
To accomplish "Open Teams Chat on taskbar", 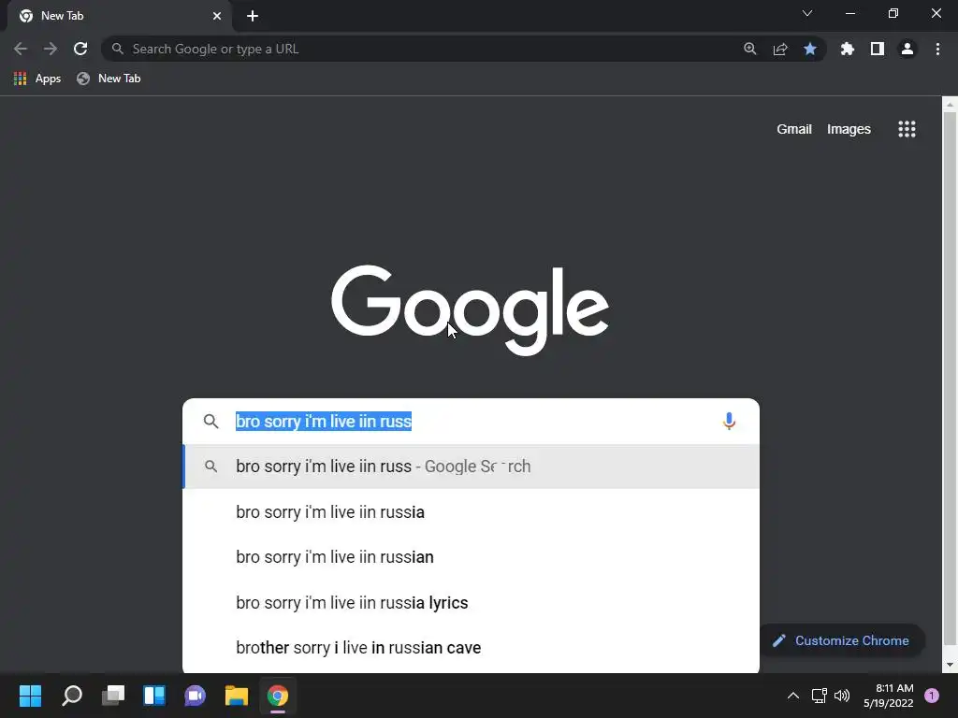I will (x=195, y=696).
